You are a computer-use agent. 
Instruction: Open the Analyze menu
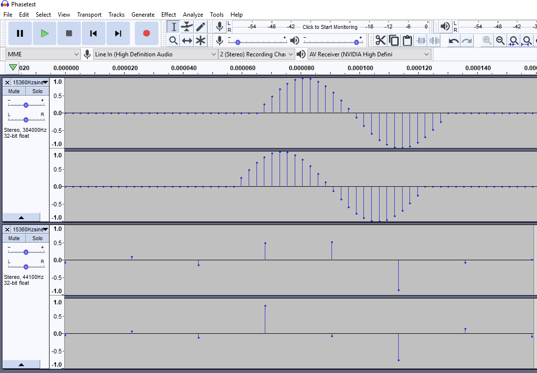193,15
